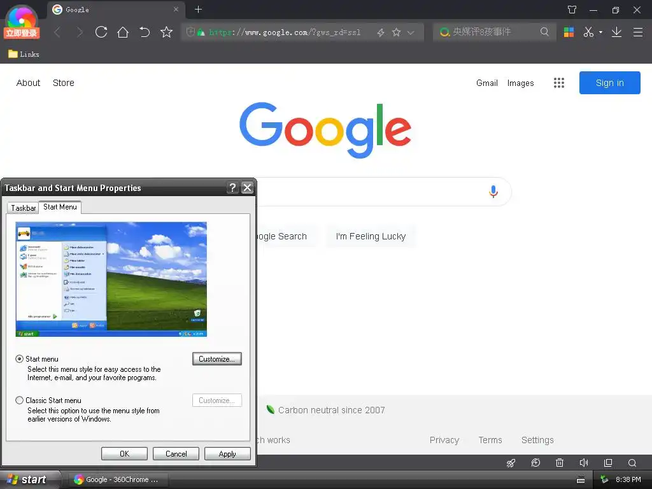
Task: Open the Terms footer link
Action: pos(490,440)
